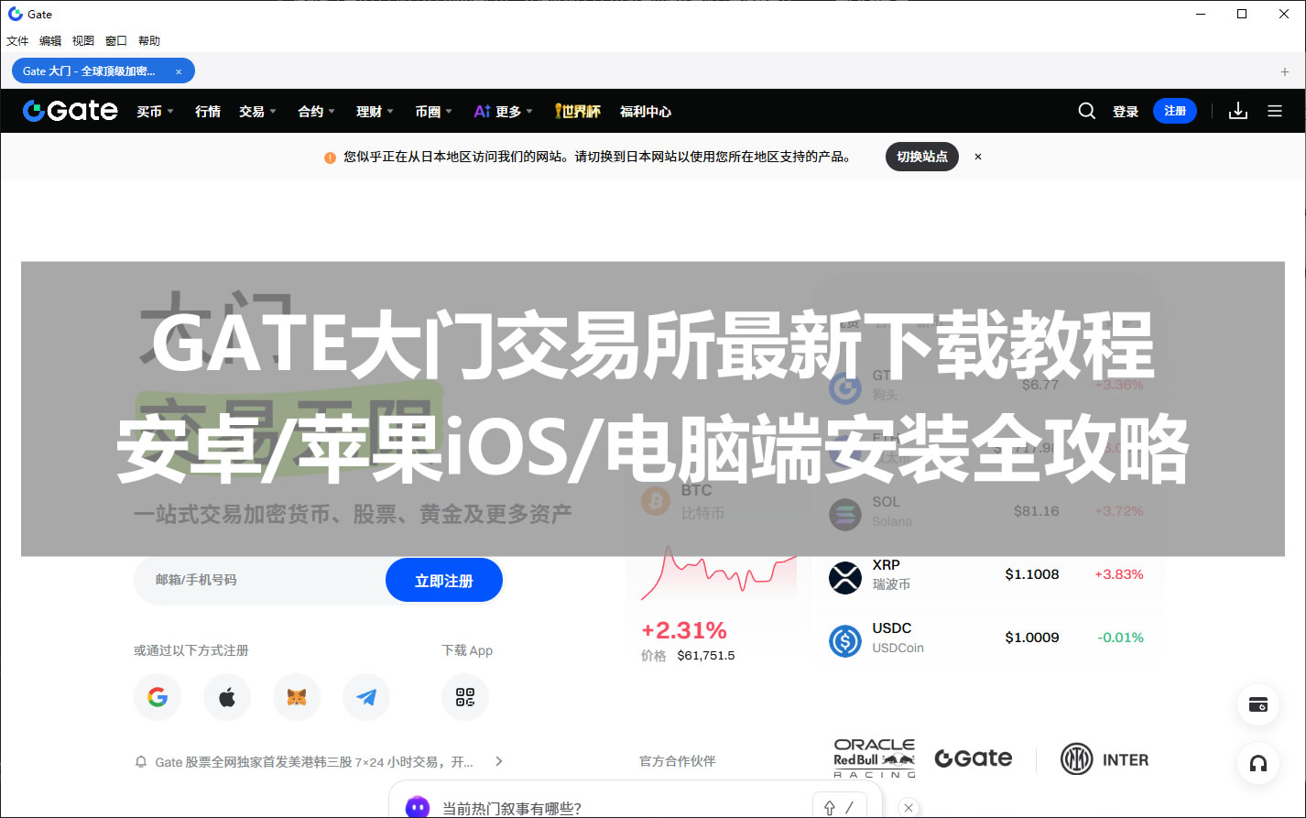Select the Gate 大门 browser tab
Image resolution: width=1306 pixels, height=818 pixels.
point(103,71)
